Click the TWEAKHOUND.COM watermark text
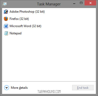This screenshot has width=98, height=96. pos(49,92)
